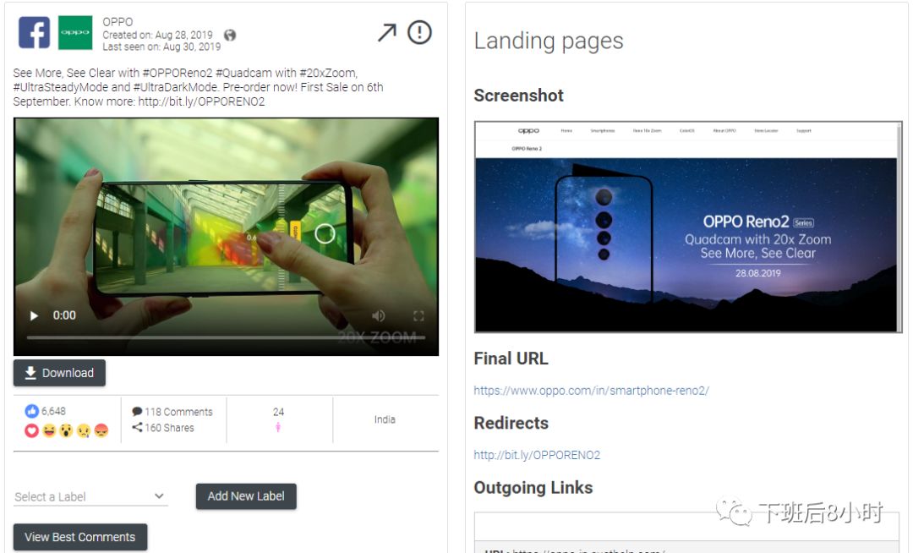Open the Select a Label dropdown
The height and width of the screenshot is (553, 913).
pyautogui.click(x=90, y=496)
